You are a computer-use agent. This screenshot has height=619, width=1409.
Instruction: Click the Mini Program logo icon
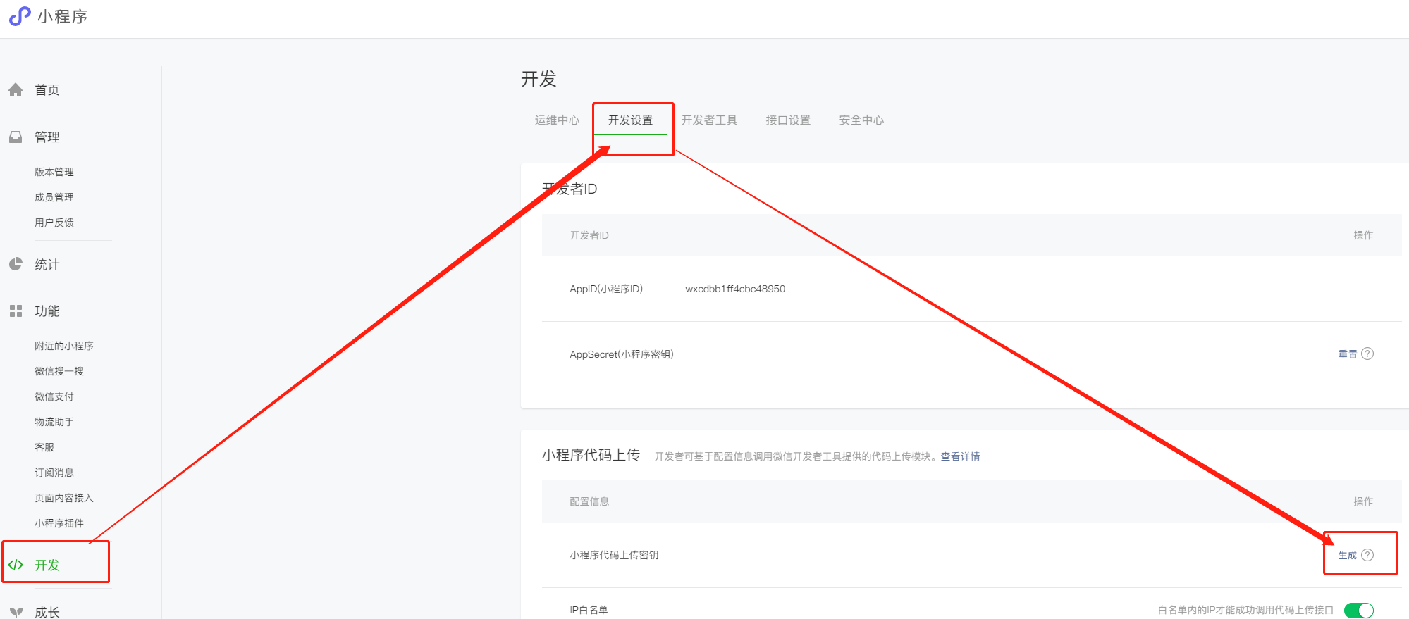pyautogui.click(x=19, y=16)
